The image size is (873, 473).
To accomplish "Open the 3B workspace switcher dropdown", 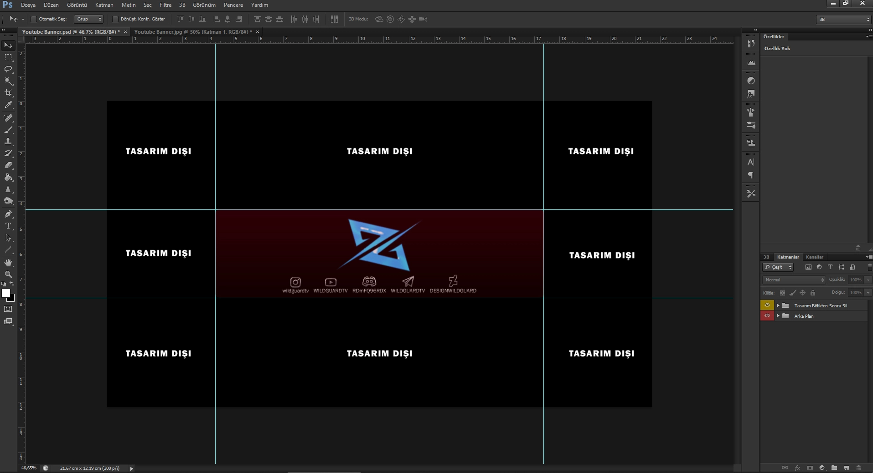I will (844, 19).
